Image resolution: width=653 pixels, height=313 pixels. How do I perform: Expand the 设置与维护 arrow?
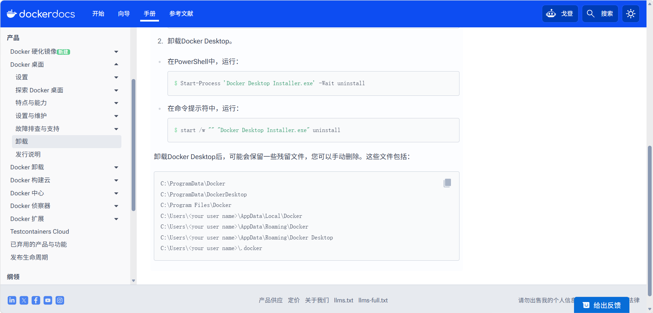point(116,116)
